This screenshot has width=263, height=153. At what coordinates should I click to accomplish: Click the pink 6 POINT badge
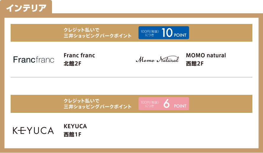164,104
